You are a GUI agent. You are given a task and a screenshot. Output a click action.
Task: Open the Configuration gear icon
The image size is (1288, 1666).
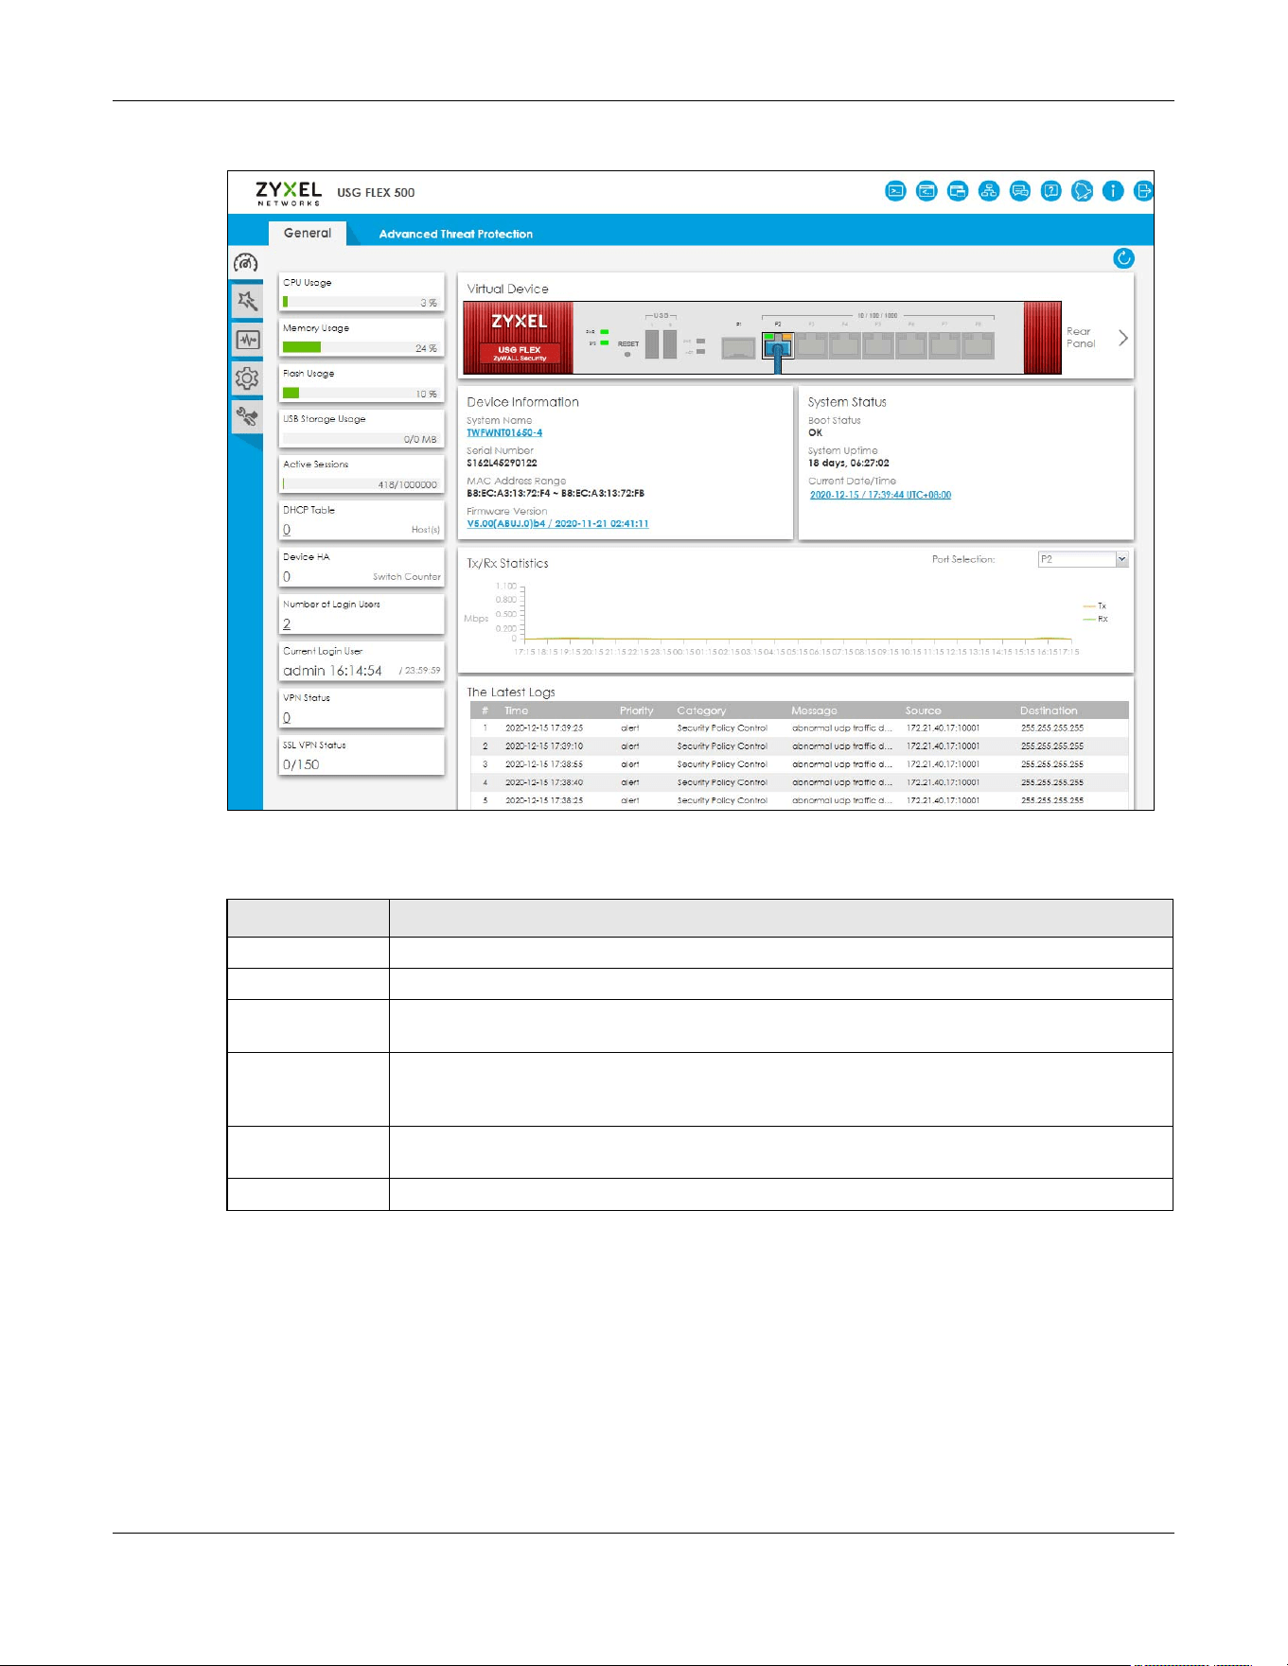[x=247, y=378]
